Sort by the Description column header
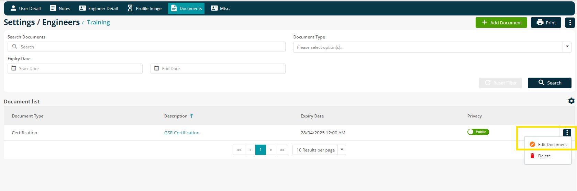Viewport: 577px width, 191px height. click(x=176, y=116)
